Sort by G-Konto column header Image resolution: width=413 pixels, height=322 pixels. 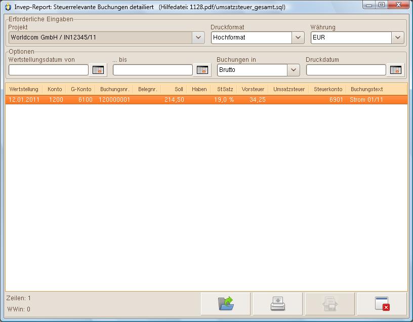81,89
